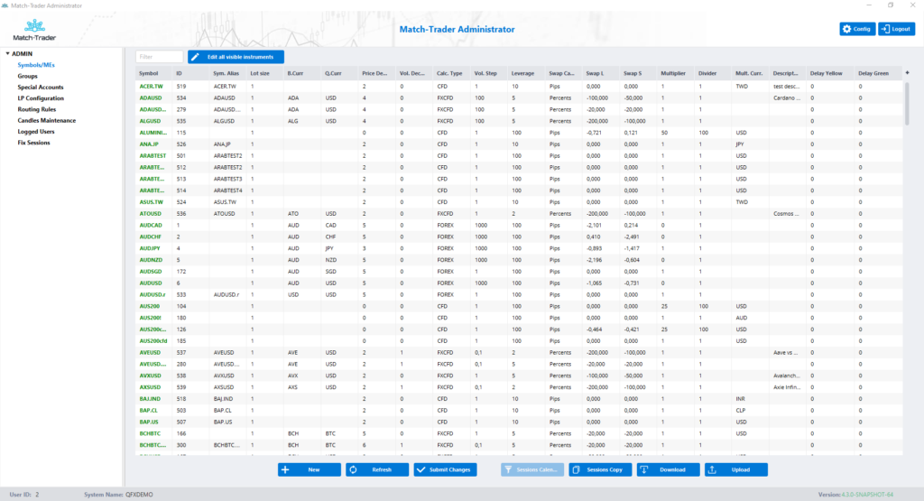
Task: Open Candles Maintenance in the sidebar
Action: (x=47, y=120)
